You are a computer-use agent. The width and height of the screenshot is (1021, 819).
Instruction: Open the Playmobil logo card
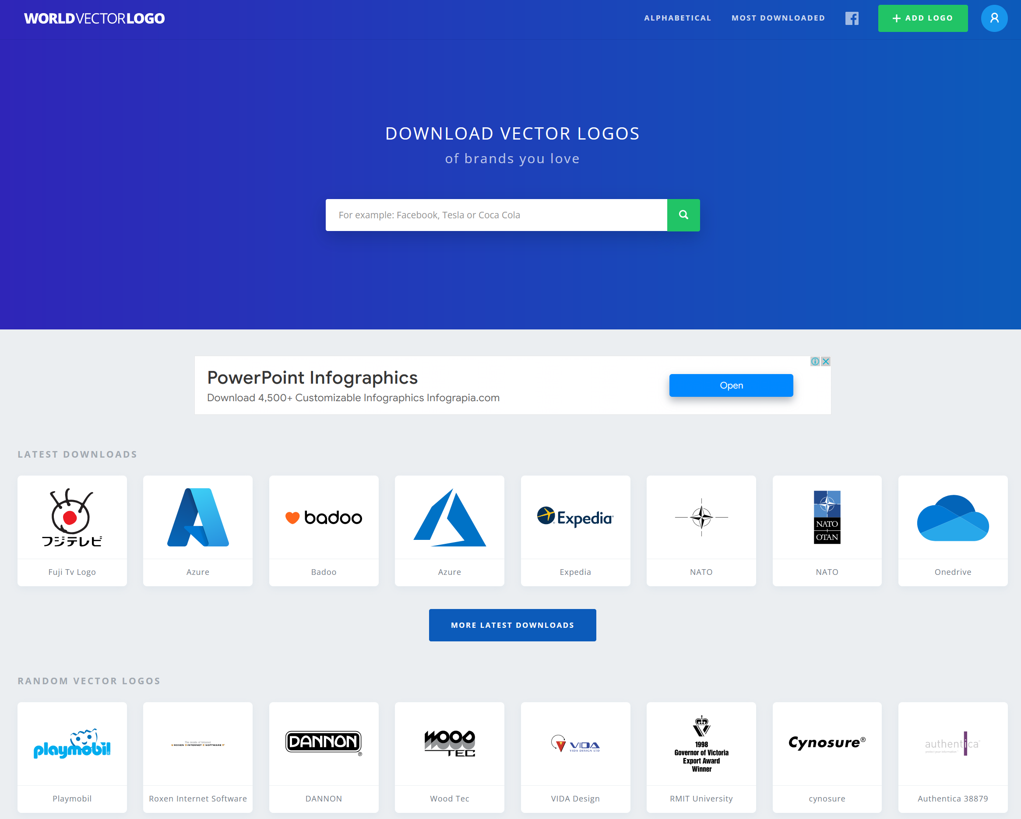click(x=72, y=744)
